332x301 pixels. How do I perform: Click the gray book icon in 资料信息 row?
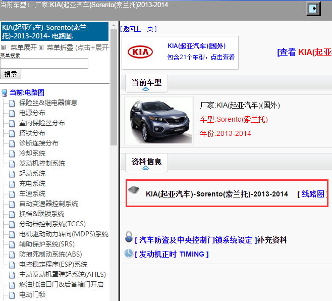tap(134, 189)
